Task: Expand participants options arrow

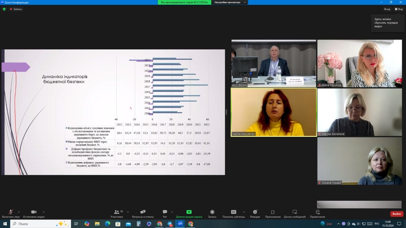Action: [128, 212]
